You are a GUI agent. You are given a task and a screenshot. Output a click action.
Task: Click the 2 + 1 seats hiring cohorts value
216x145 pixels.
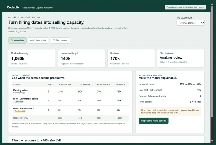(x=195, y=102)
